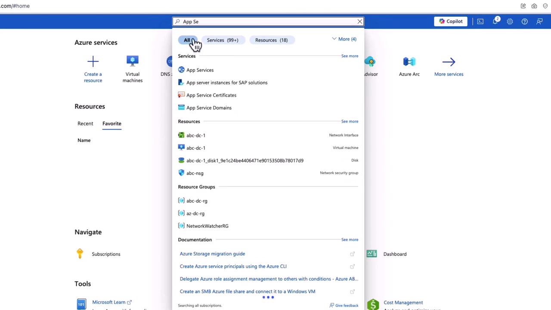Open Dashboard navigation icon

(x=372, y=254)
